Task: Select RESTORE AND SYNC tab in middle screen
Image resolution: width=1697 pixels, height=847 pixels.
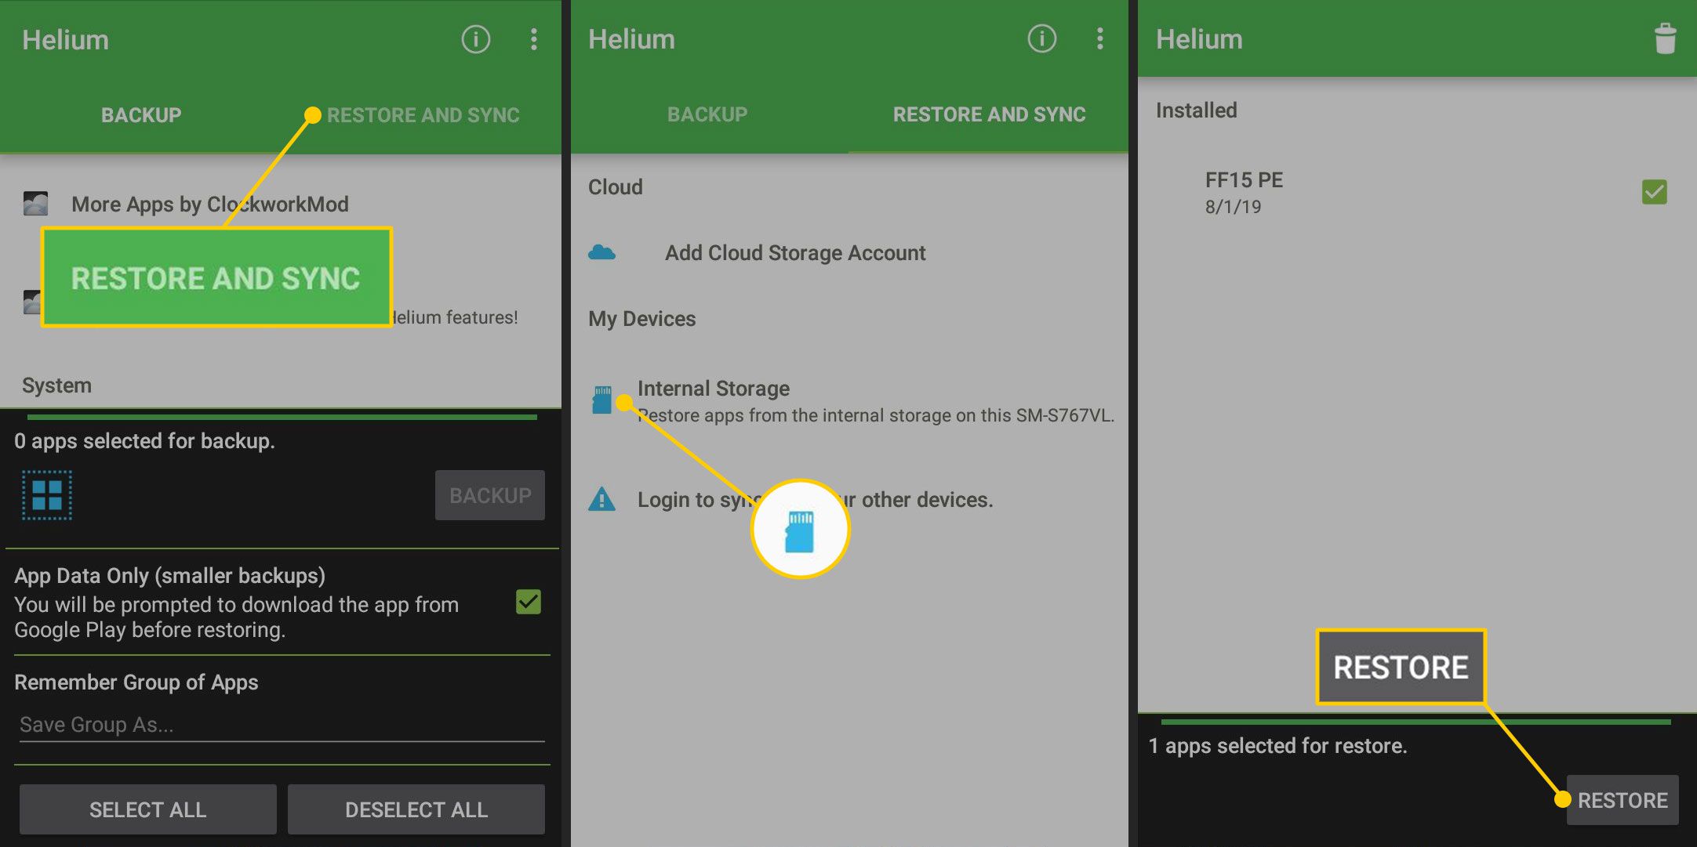Action: pyautogui.click(x=989, y=114)
